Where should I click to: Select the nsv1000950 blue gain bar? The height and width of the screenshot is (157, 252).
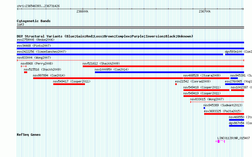[x=169, y=72]
